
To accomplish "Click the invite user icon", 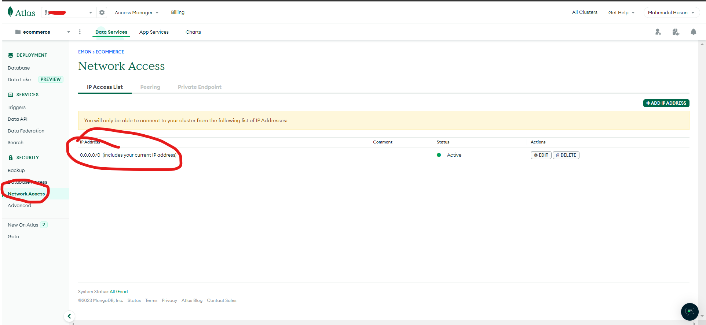I will coord(658,32).
